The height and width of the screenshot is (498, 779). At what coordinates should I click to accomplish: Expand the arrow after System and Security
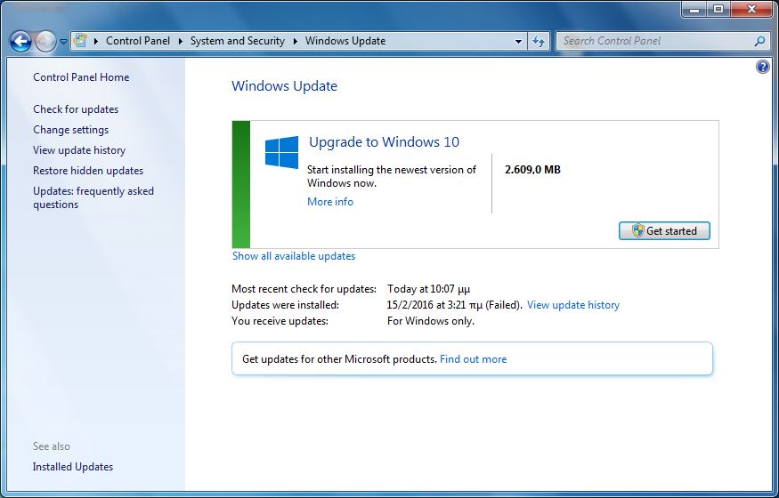(295, 41)
